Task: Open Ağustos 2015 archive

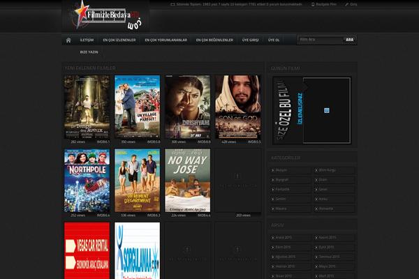Action: (x=286, y=257)
